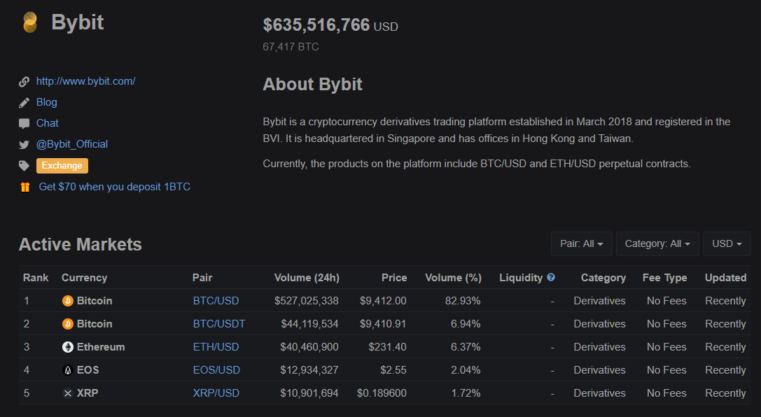Click the tag icon beside Exchange
761x417 pixels.
24,166
